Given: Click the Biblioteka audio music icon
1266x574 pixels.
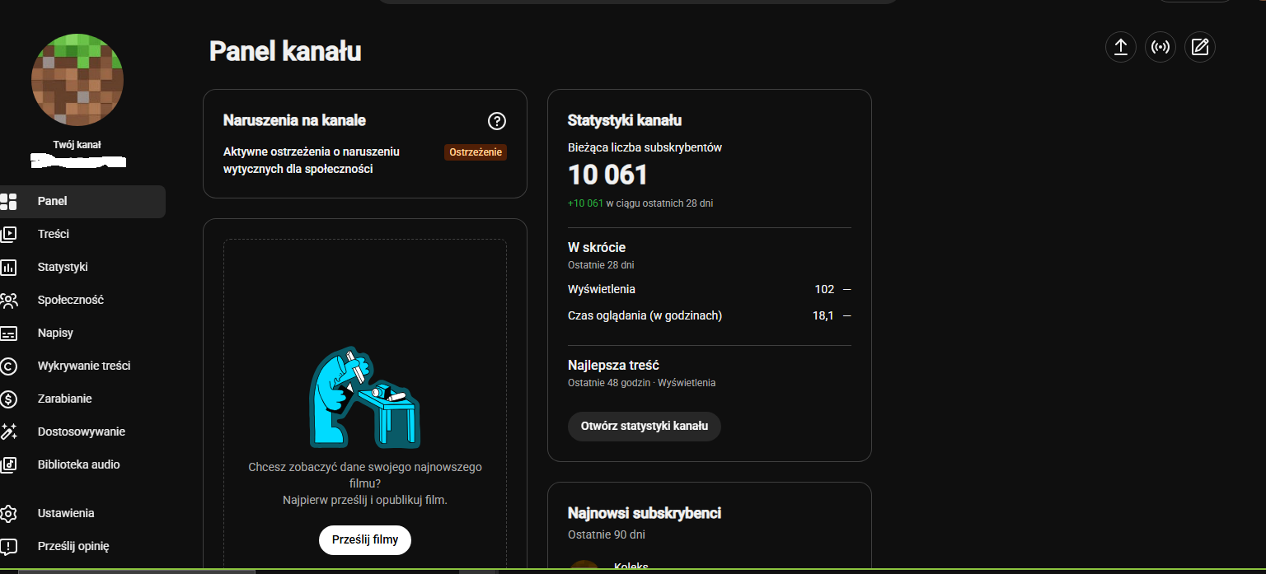Looking at the screenshot, I should (x=8, y=464).
